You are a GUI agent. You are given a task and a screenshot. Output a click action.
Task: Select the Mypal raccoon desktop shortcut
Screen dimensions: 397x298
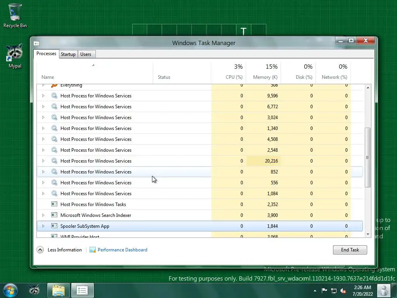15,56
